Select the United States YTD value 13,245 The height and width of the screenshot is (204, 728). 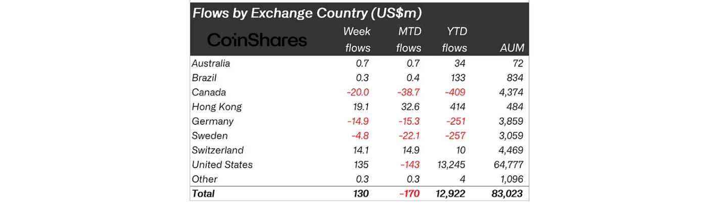tap(450, 165)
